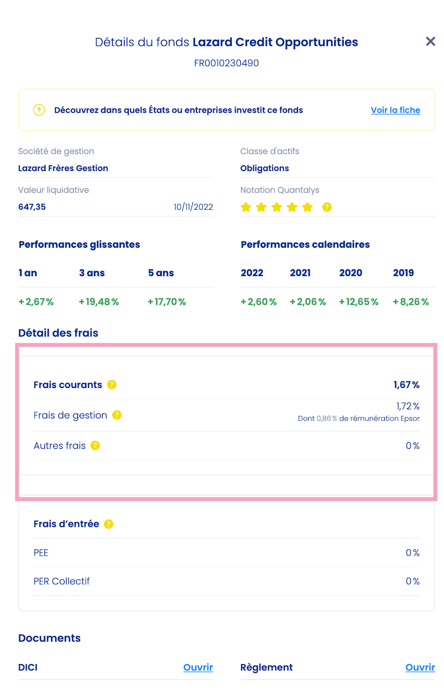The height and width of the screenshot is (694, 444).
Task: Select the middle star of the Quantalys rating
Action: 276,207
